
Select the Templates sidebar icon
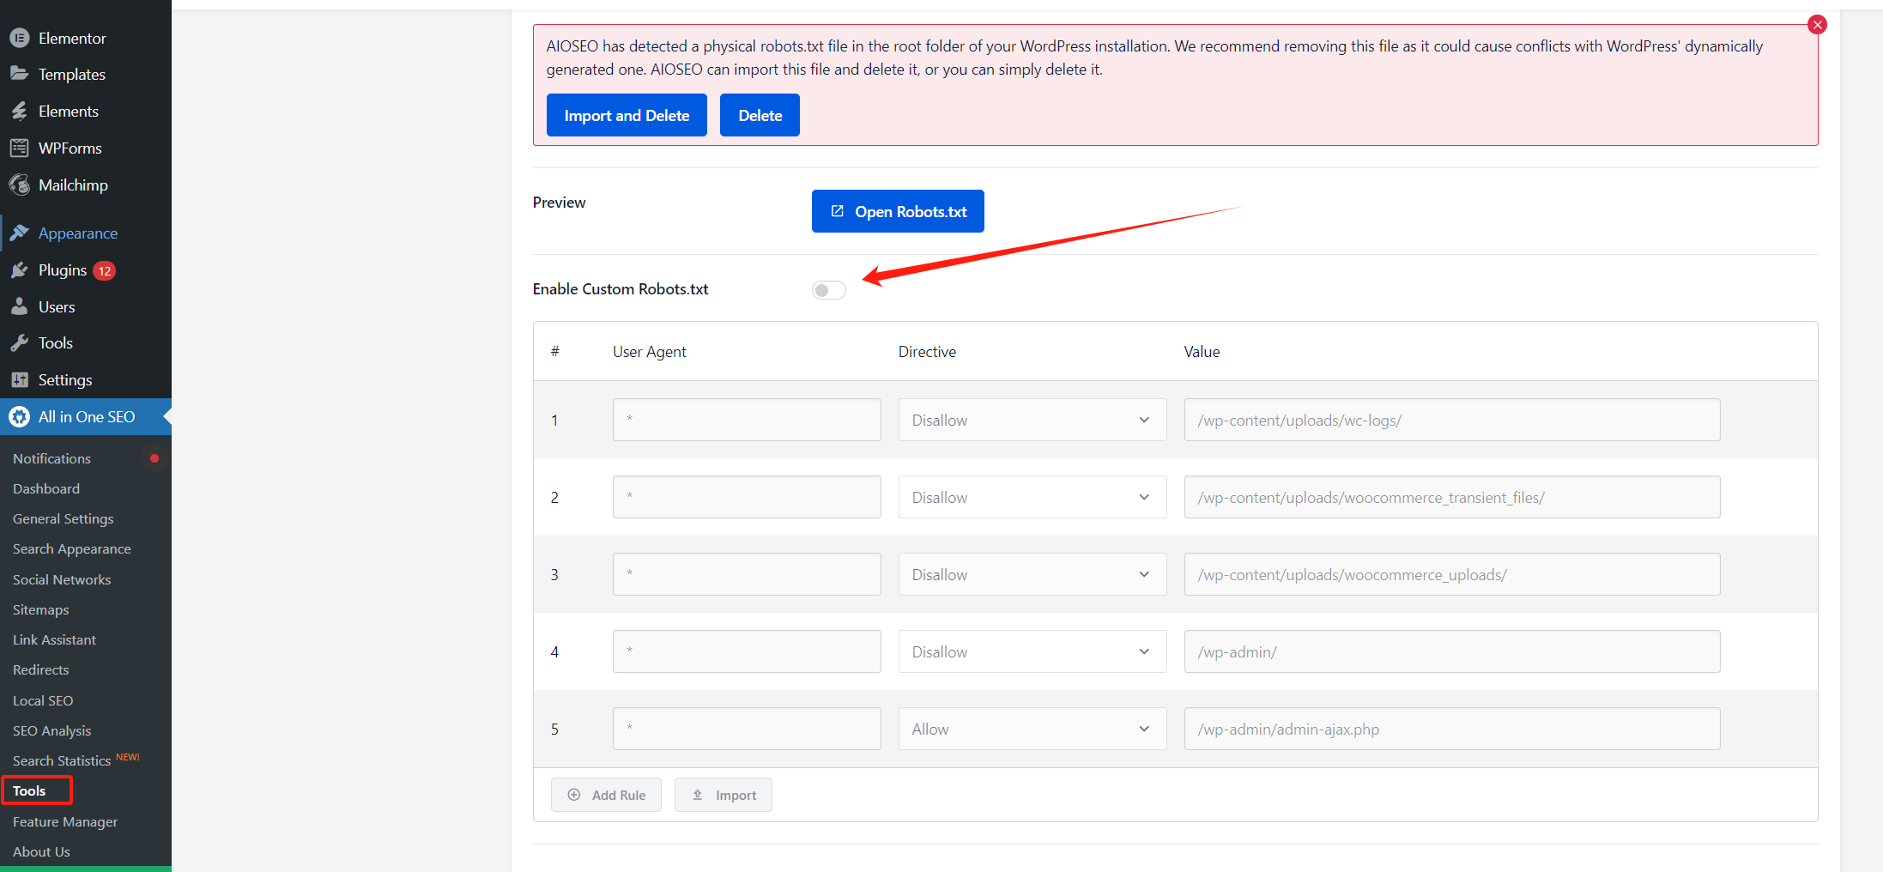pos(19,74)
